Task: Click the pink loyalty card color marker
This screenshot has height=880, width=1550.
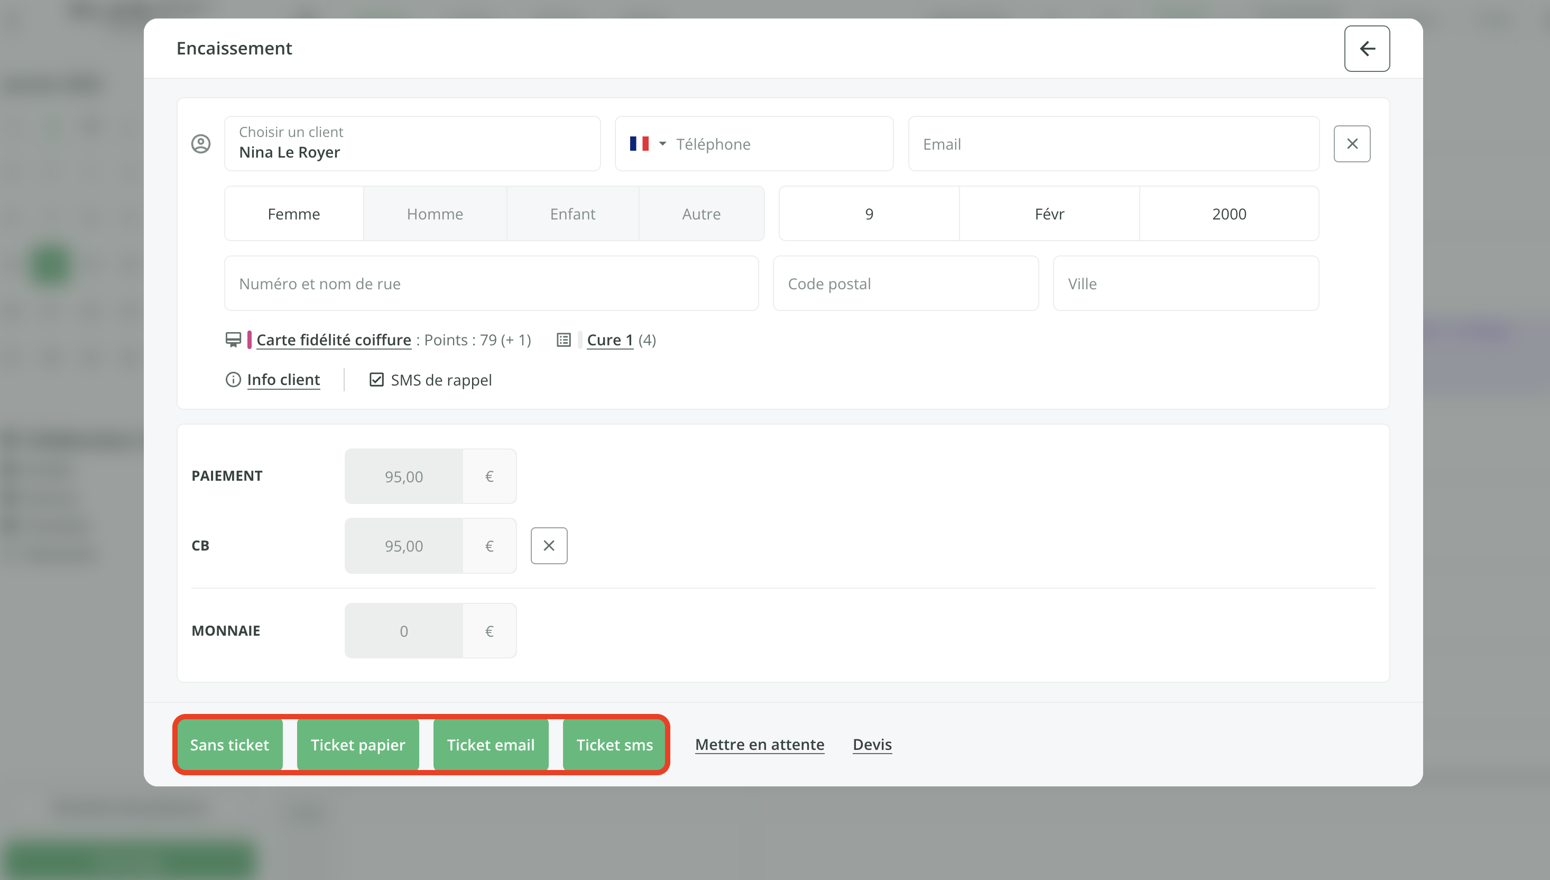Action: pos(249,340)
